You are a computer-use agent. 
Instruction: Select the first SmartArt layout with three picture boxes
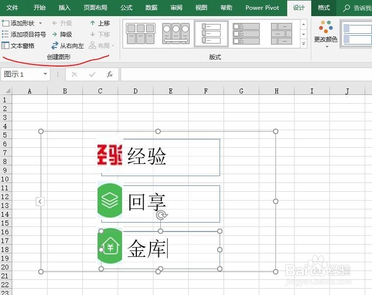point(141,34)
